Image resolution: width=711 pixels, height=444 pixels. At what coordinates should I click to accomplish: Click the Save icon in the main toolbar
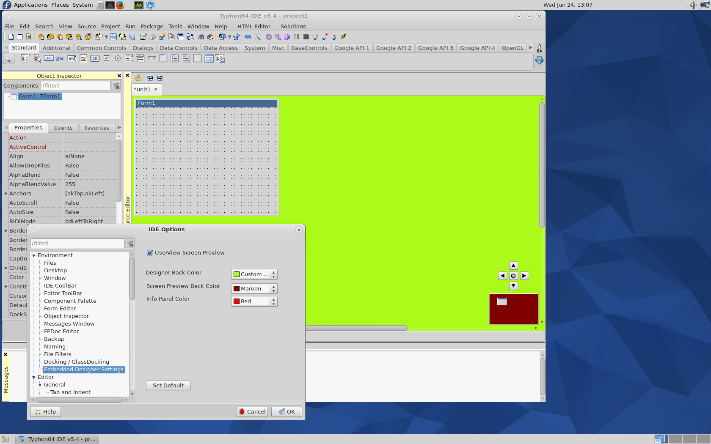click(113, 37)
